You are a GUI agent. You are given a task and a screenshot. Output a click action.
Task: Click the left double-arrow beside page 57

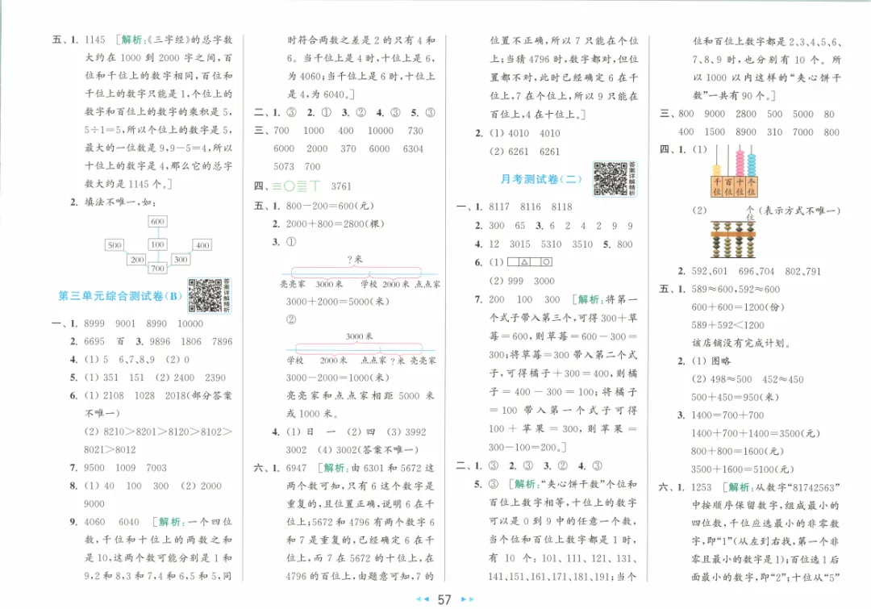[x=423, y=599]
